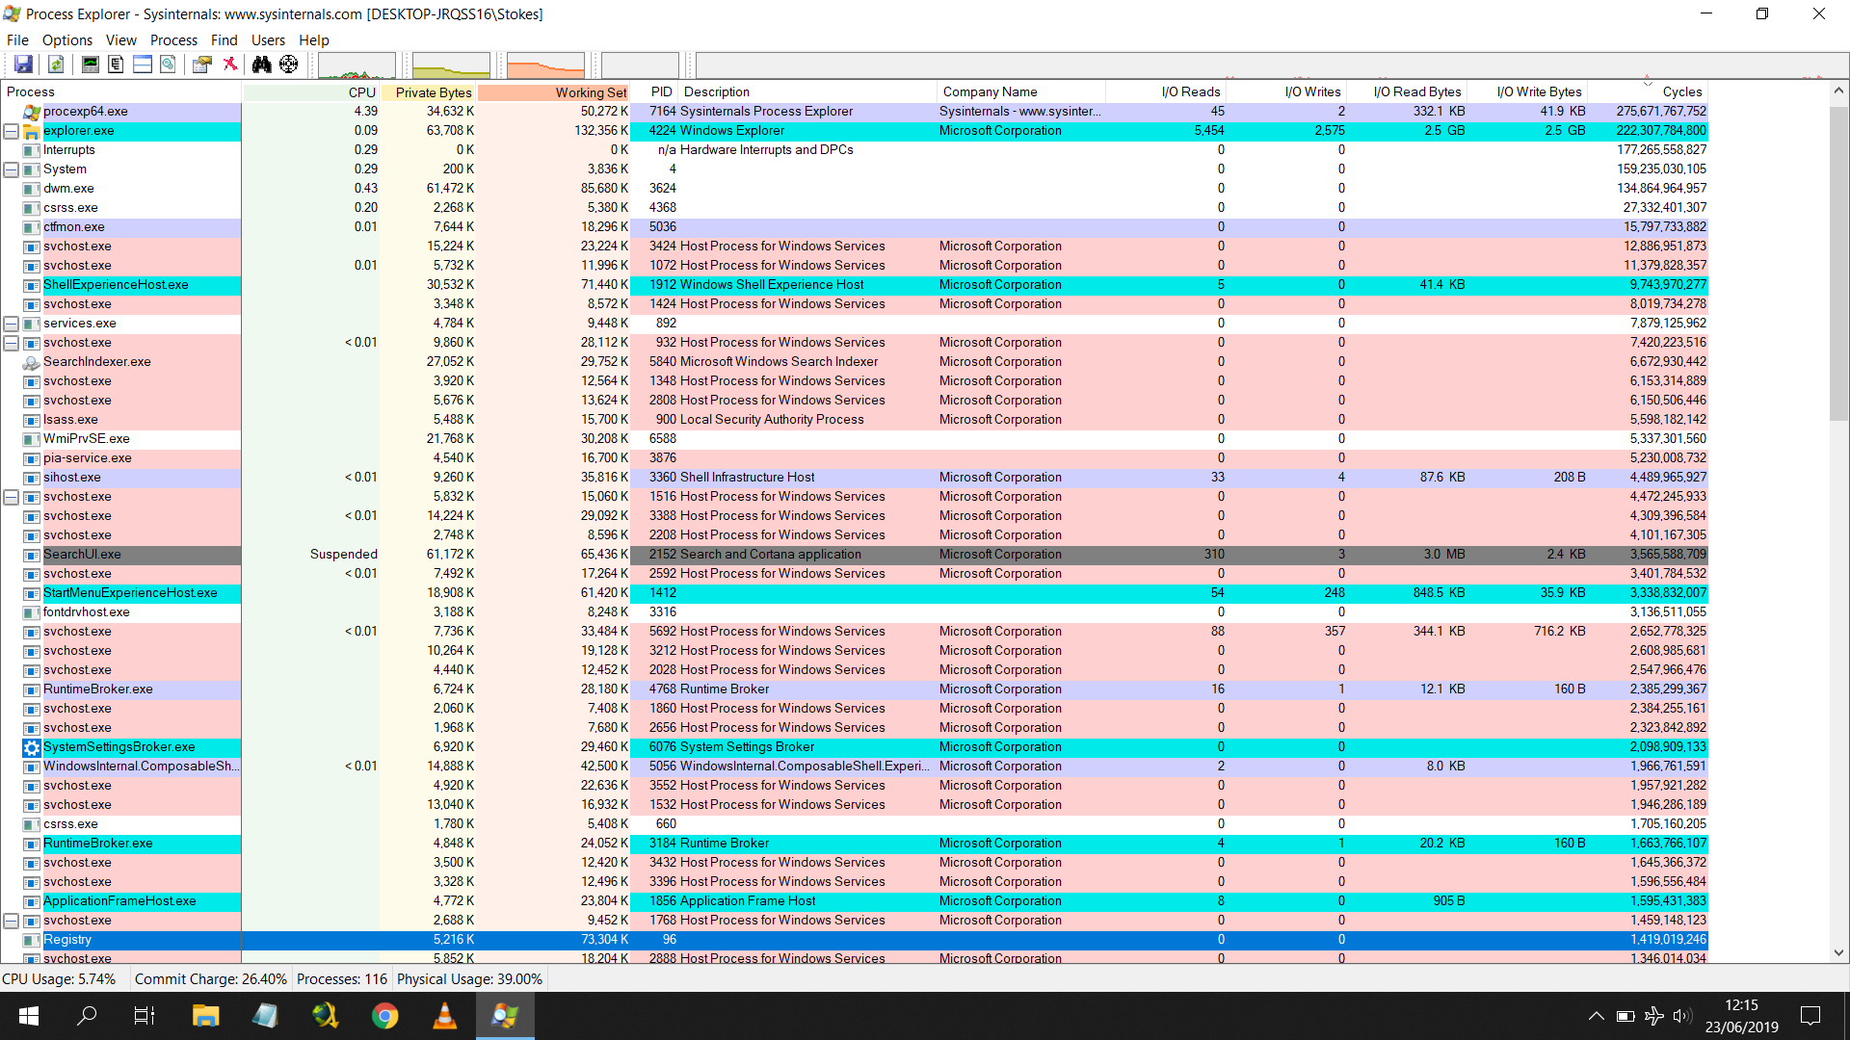Select the explorer.exe folder icon

[x=31, y=131]
